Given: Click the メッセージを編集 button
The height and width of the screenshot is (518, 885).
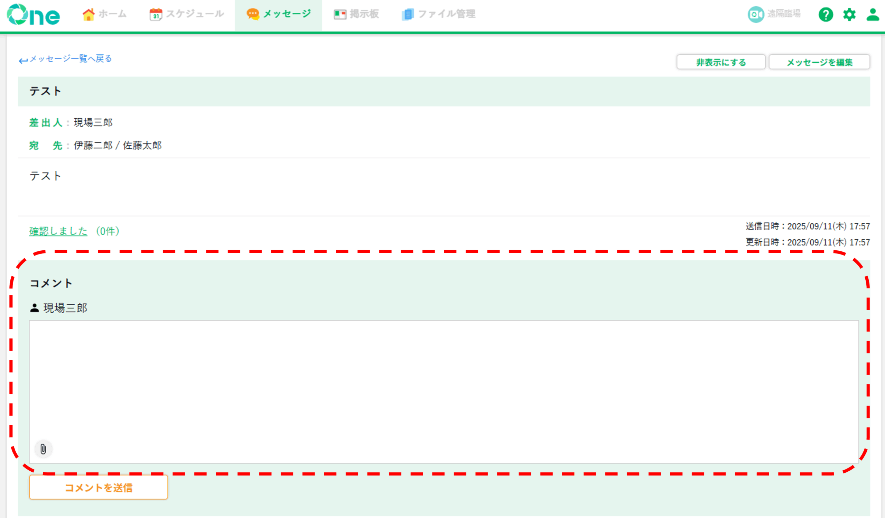Looking at the screenshot, I should point(819,62).
